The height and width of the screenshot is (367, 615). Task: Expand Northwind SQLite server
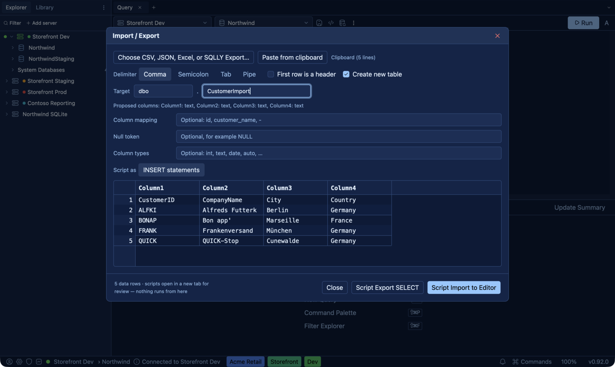pyautogui.click(x=7, y=114)
